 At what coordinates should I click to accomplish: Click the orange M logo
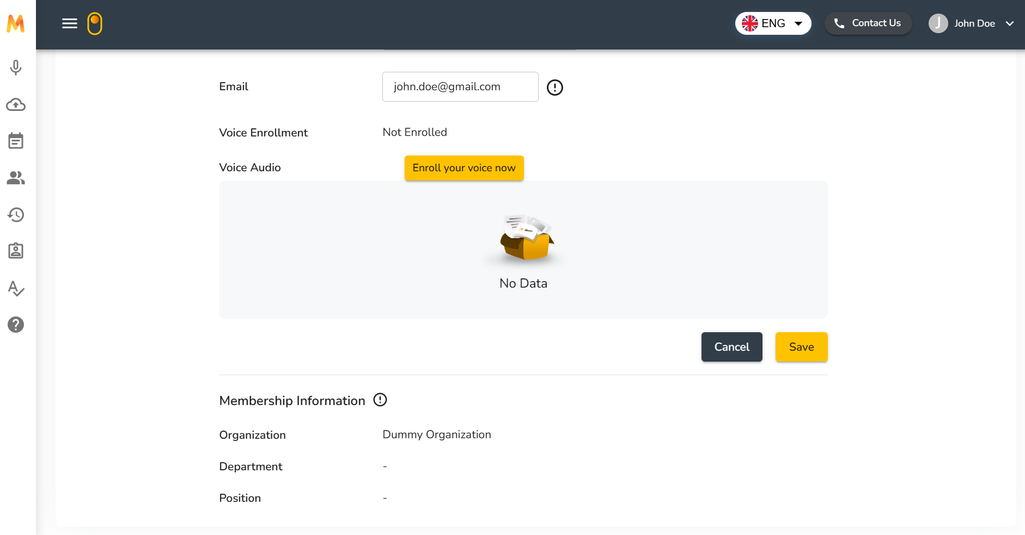pos(16,23)
